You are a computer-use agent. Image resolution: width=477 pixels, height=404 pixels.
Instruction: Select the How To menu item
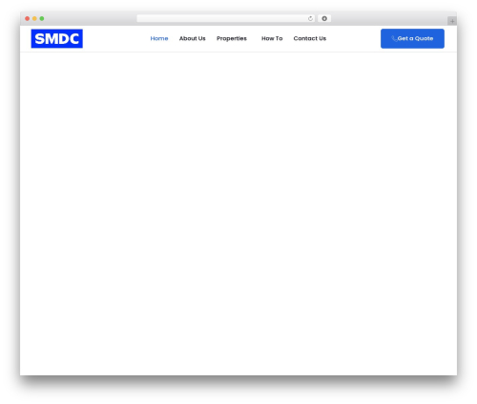[272, 38]
